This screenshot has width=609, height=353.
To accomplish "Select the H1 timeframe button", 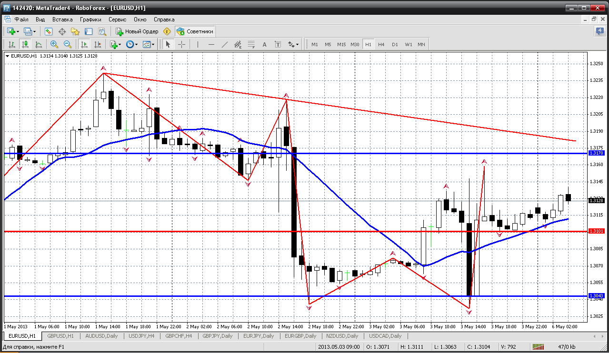I will click(x=368, y=44).
